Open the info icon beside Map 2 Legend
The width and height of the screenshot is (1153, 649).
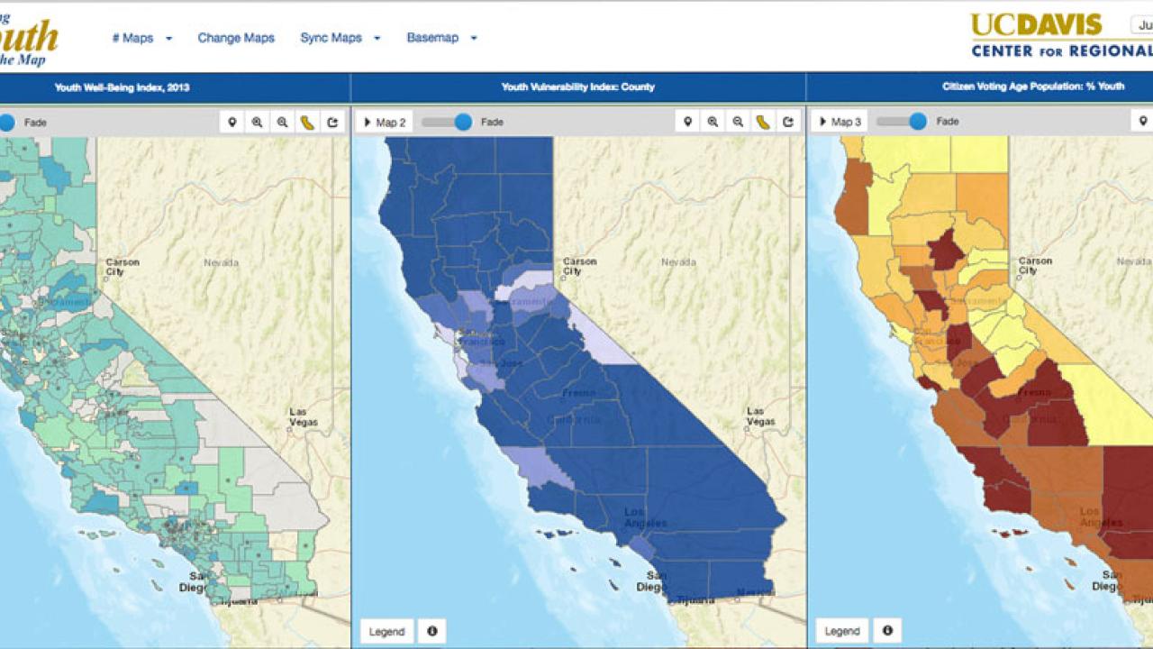coord(432,631)
